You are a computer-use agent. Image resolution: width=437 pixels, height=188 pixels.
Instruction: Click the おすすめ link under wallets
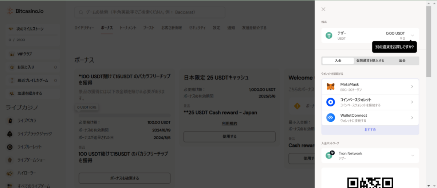[370, 130]
